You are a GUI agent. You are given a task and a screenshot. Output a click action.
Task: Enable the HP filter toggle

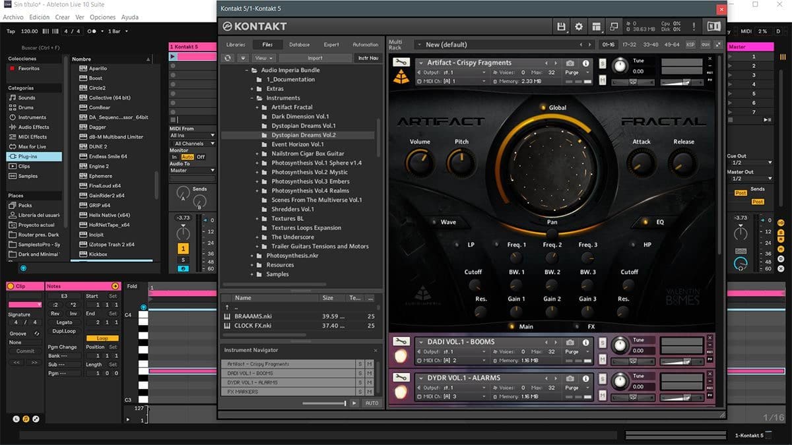pos(632,245)
